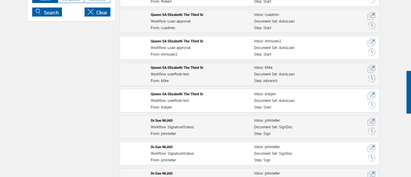Viewport: 411px width, 177px height.
Task: Select the Queen SA Elizabeth row from bobjen
Action: [x=211, y=101]
